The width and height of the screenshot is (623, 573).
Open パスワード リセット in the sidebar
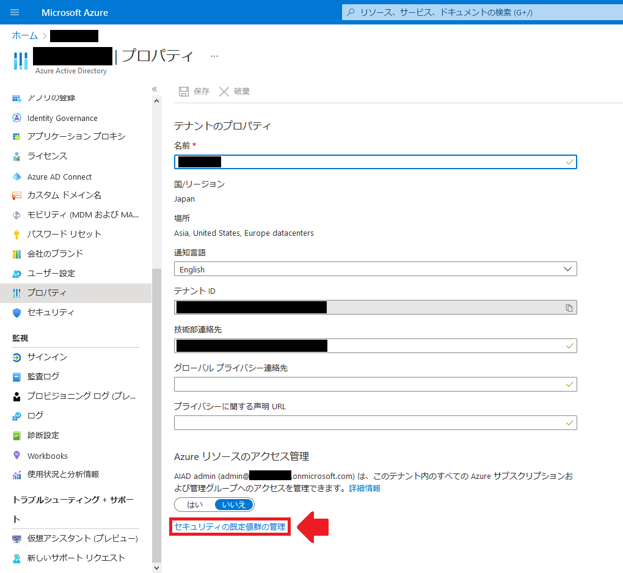click(64, 234)
